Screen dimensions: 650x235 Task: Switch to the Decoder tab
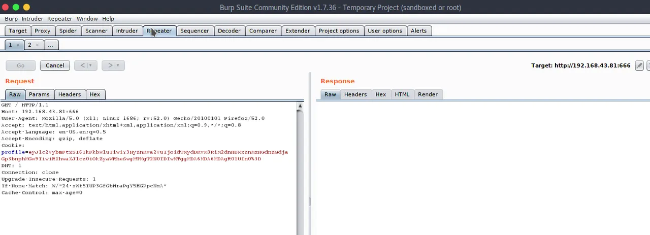click(229, 31)
